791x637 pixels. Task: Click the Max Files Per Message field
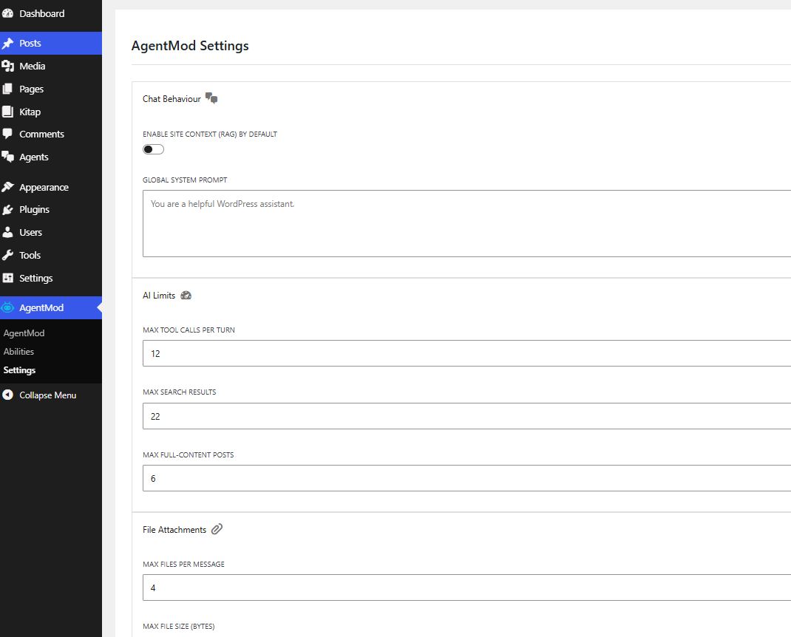tap(466, 587)
